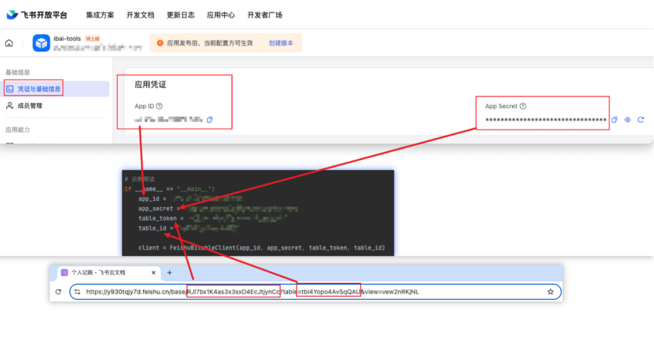Copy the App ID with copy icon
Screen dimensions: 654x341
click(x=210, y=120)
